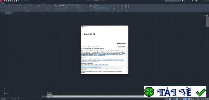Expand the Modify panel dropdown

point(28,11)
